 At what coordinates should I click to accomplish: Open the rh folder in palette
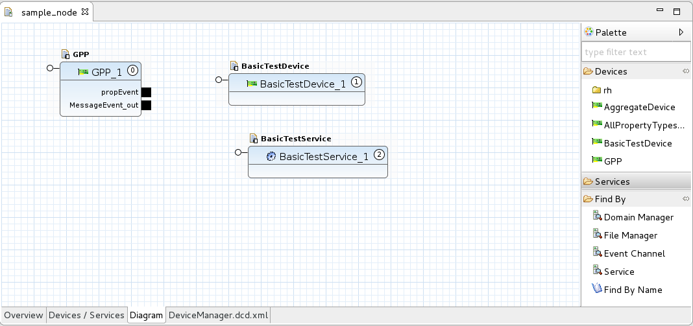click(607, 90)
